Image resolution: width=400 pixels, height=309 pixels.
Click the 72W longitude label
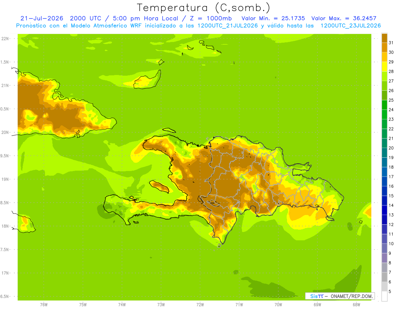click(x=200, y=305)
